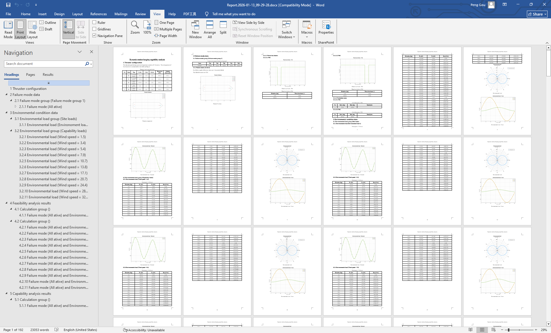Image resolution: width=551 pixels, height=333 pixels.
Task: Open the References tab
Action: 98,14
